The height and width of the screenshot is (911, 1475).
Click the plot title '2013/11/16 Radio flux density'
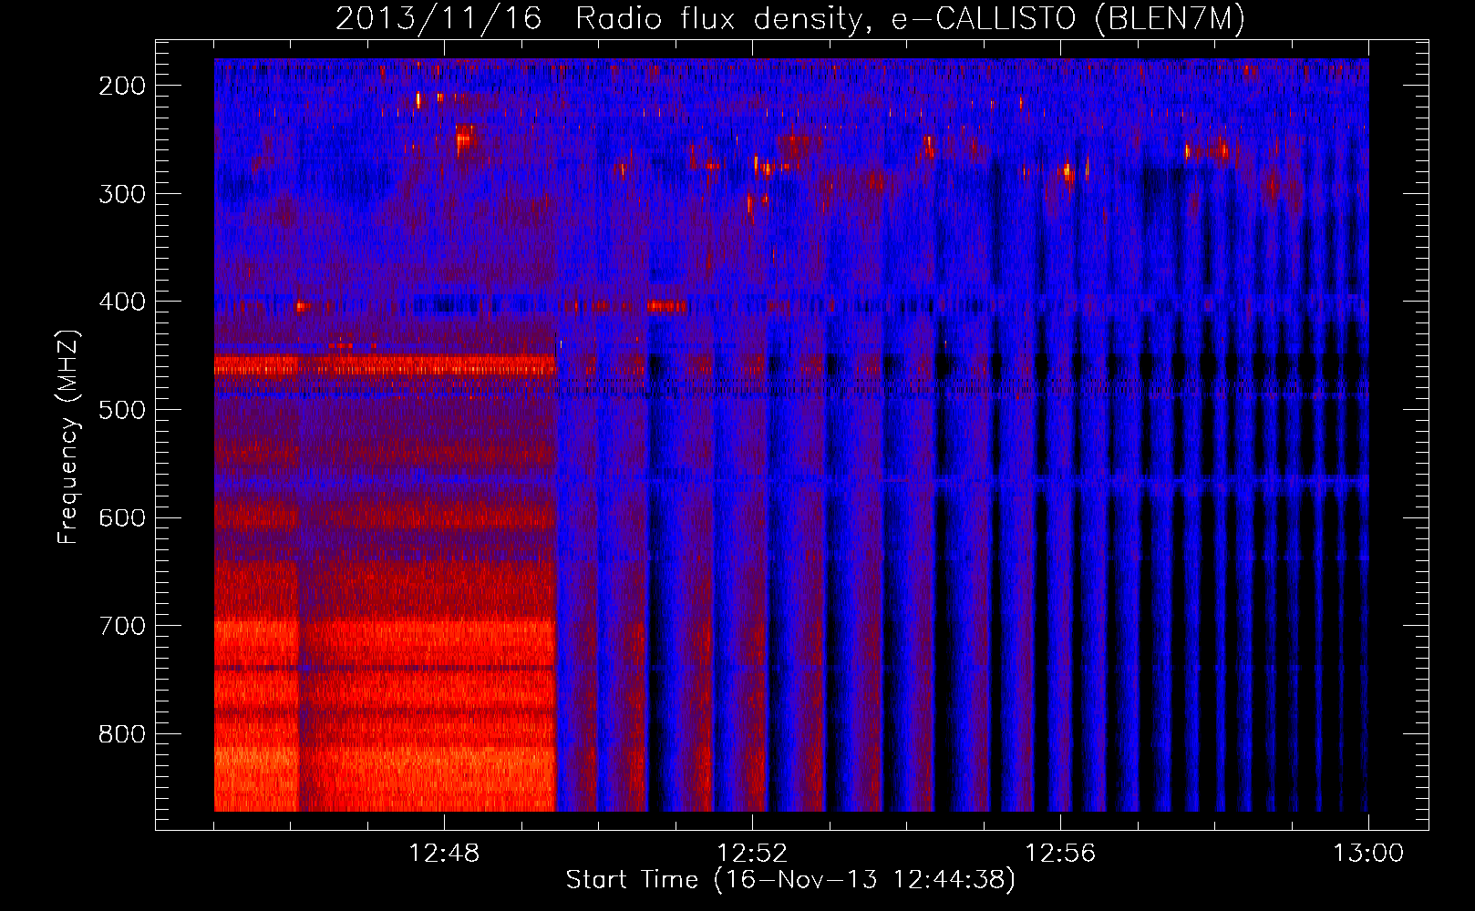pos(790,19)
